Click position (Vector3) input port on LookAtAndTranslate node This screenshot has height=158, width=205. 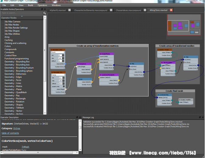click(99, 78)
